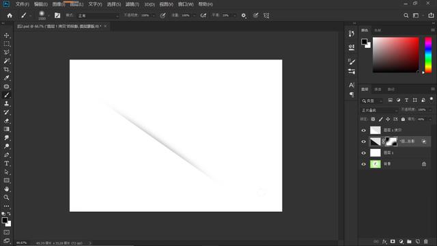The height and width of the screenshot is (246, 437).
Task: Go to the Home screen icon
Action: click(10, 16)
